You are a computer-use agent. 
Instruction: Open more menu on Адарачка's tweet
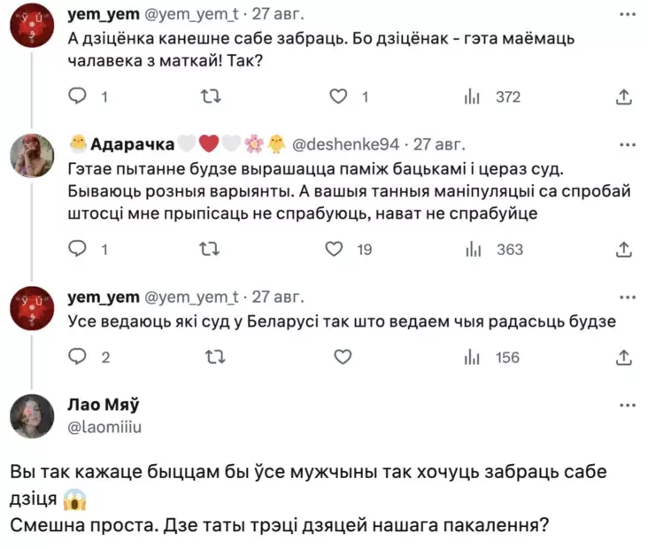(628, 144)
